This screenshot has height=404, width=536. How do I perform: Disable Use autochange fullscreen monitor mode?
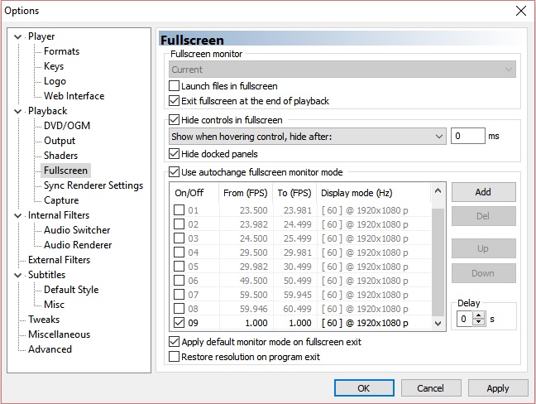[x=174, y=172]
